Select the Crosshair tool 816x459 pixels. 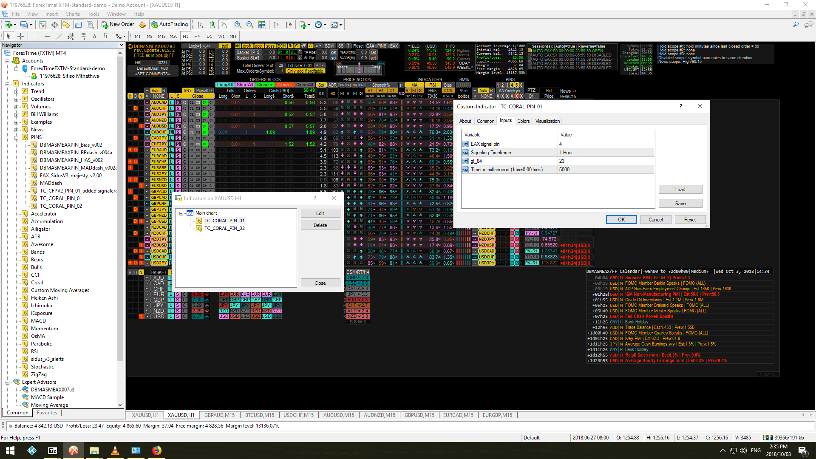20,37
